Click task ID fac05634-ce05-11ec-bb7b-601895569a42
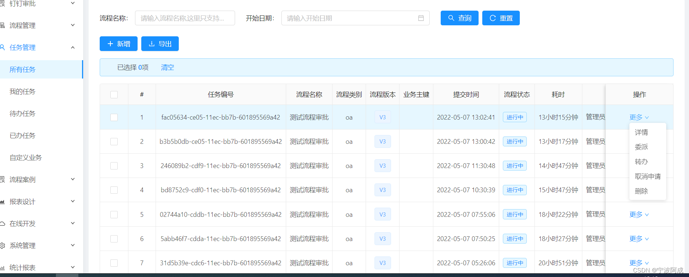Viewport: 689px width, 277px height. [221, 117]
